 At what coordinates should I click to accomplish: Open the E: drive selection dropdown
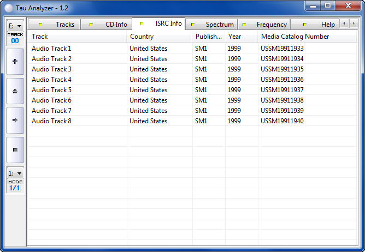pos(15,26)
